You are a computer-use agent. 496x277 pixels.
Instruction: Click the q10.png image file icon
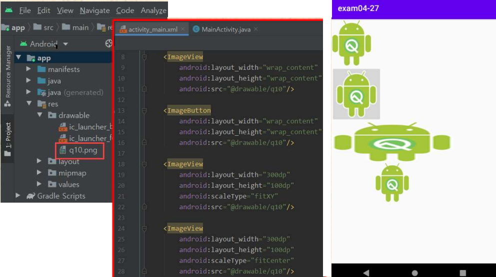tap(62, 150)
